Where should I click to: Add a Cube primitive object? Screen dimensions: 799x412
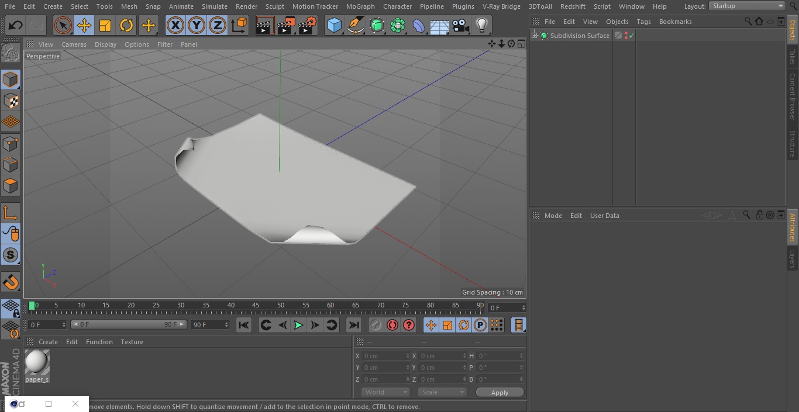(334, 25)
